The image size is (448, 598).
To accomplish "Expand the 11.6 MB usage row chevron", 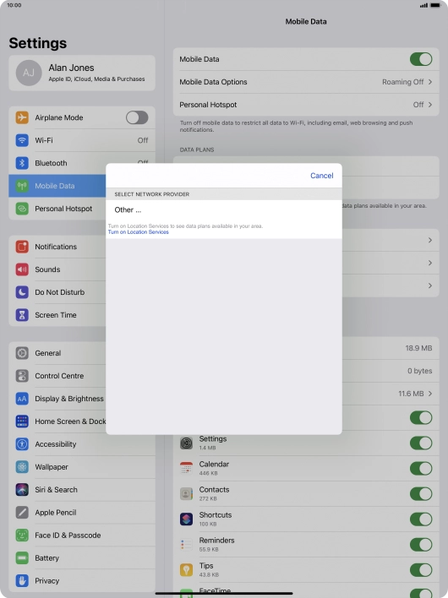I will 430,394.
